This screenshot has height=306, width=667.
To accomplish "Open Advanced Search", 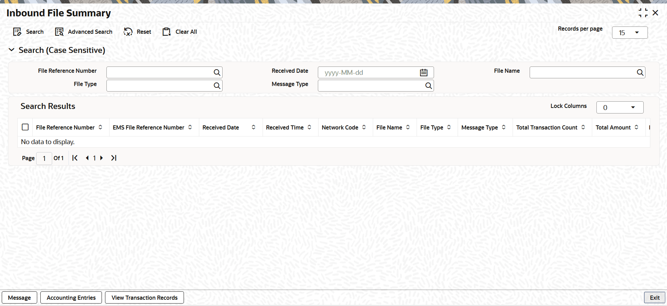I will [x=84, y=32].
